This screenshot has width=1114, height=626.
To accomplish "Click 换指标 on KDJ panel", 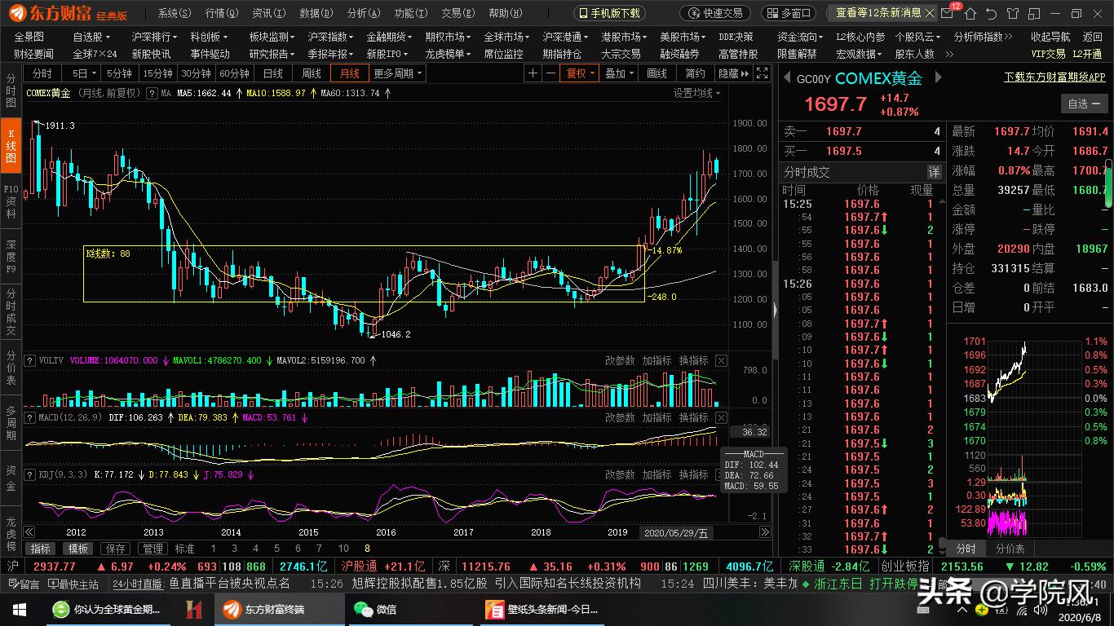I will point(693,474).
